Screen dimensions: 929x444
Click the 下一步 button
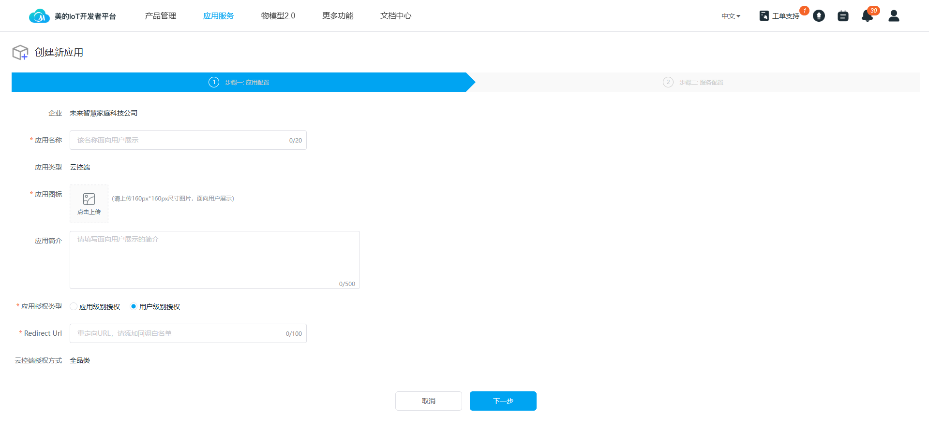tap(503, 401)
